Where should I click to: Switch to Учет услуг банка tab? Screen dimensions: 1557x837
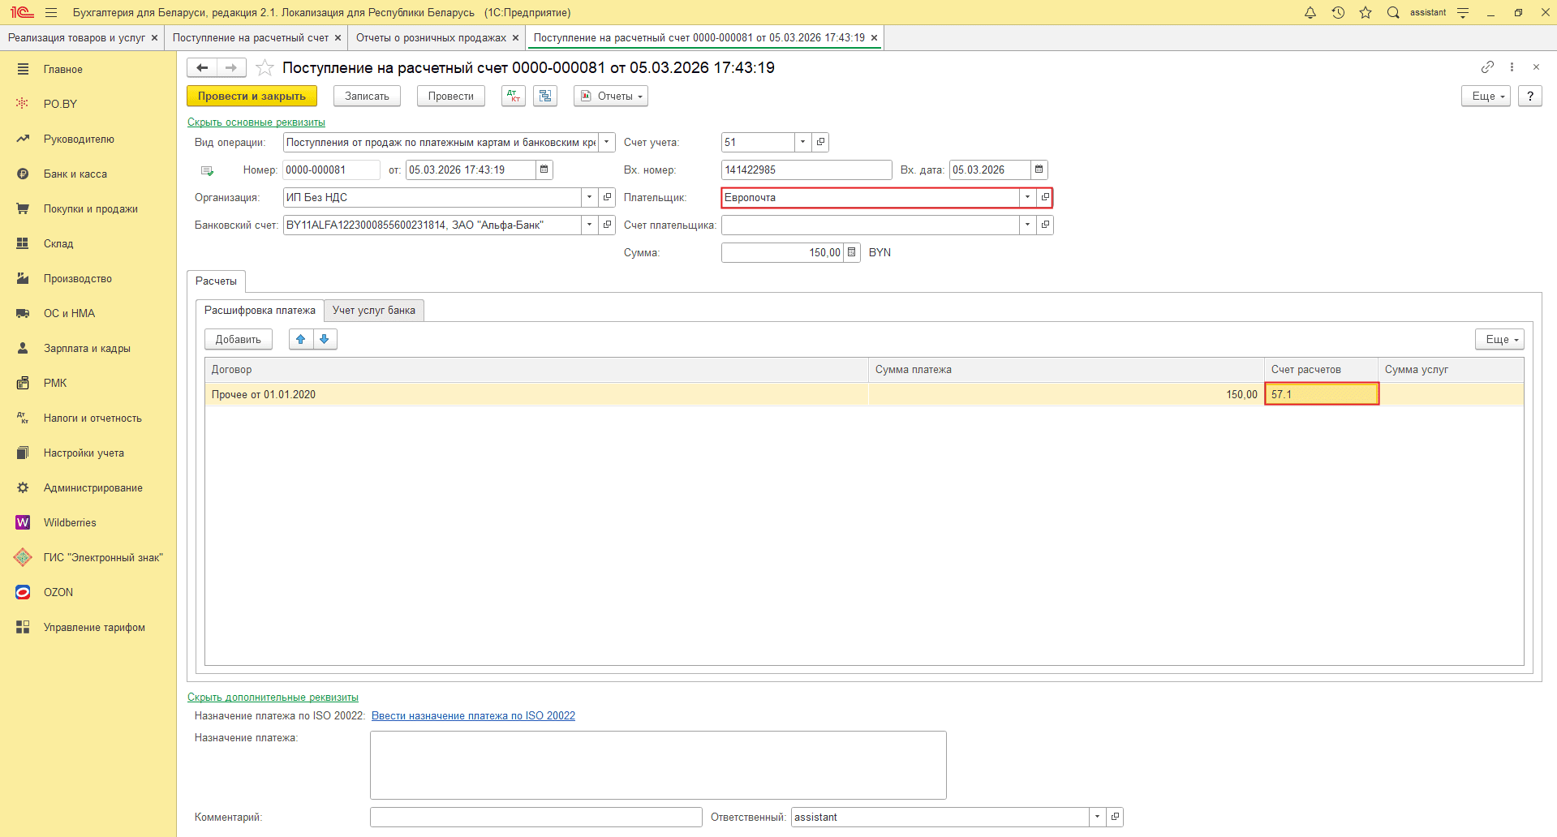(374, 311)
